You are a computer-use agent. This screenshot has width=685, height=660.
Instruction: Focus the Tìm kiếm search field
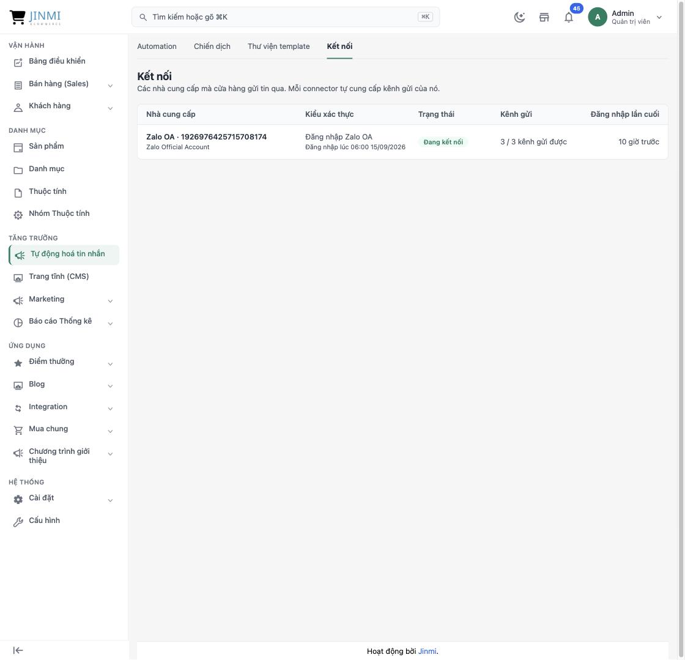285,17
